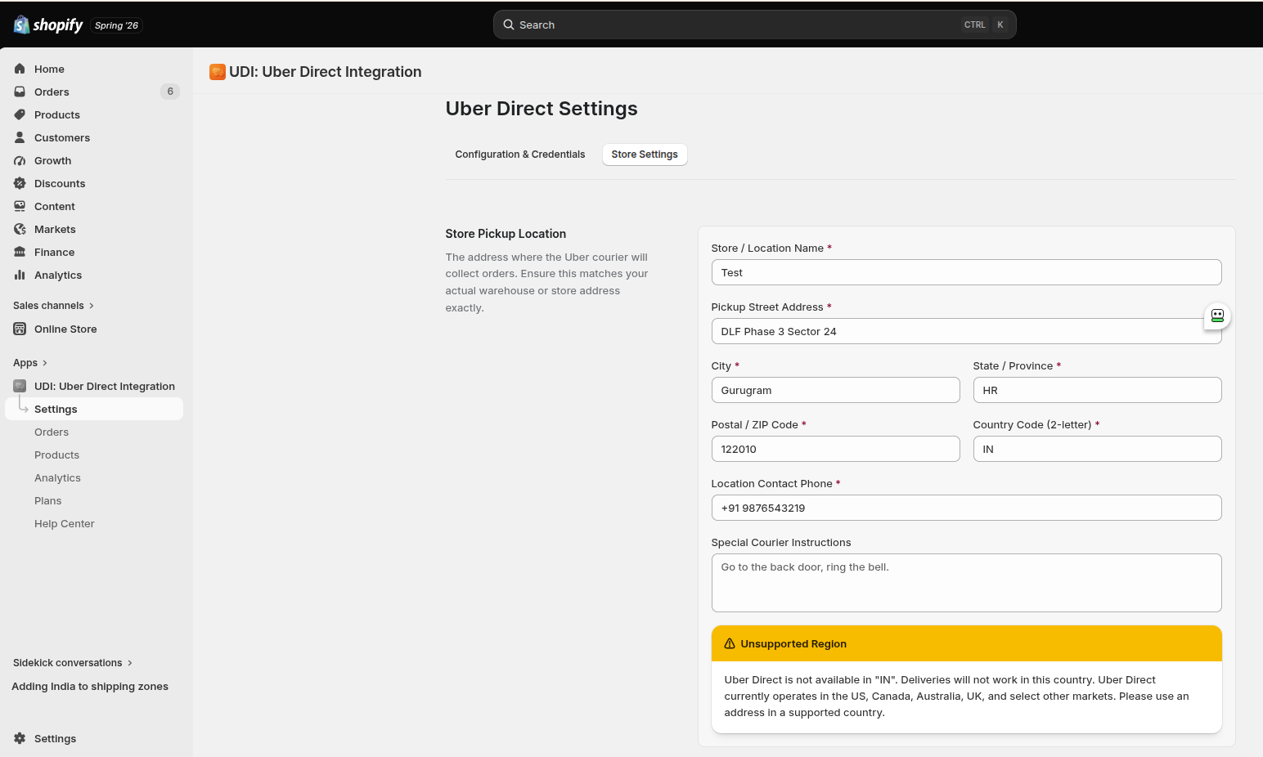Click the Customers person icon
Image resolution: width=1263 pixels, height=757 pixels.
point(20,137)
